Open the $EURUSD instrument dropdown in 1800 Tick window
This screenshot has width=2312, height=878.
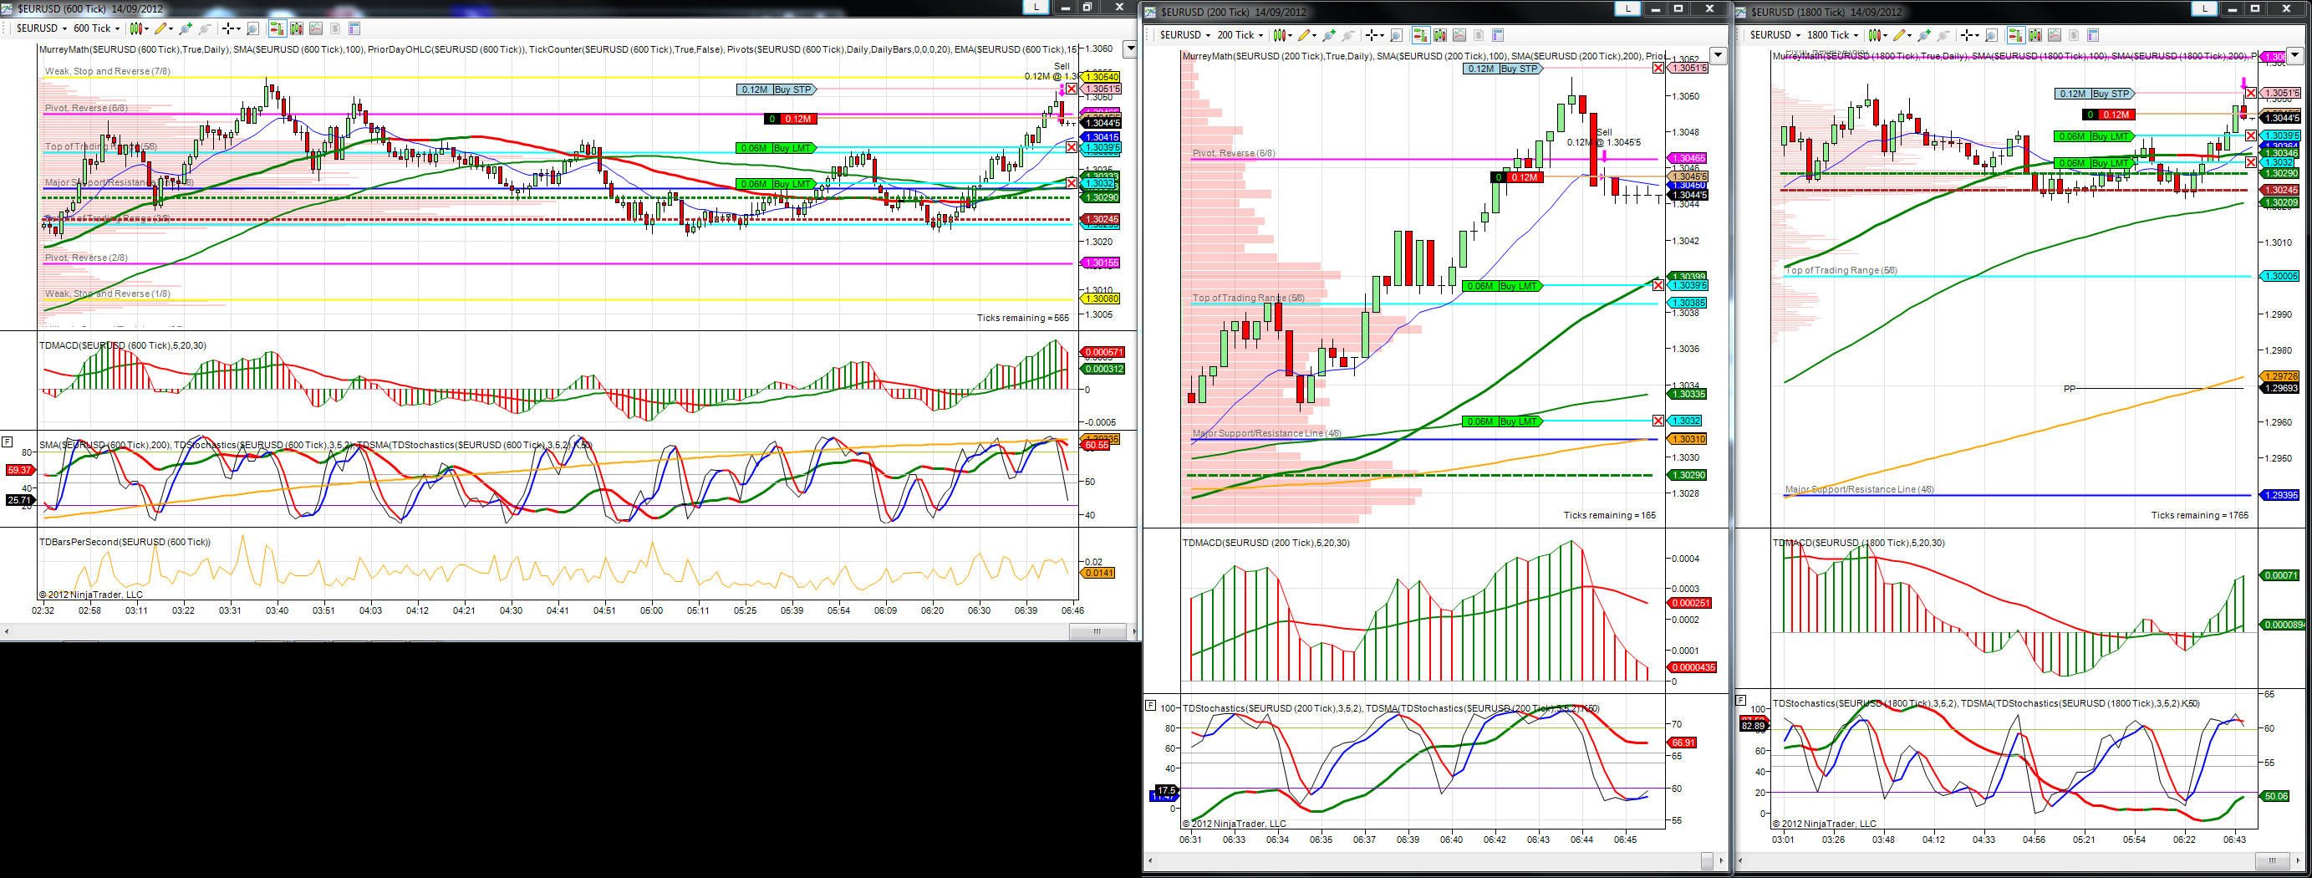(x=1775, y=35)
